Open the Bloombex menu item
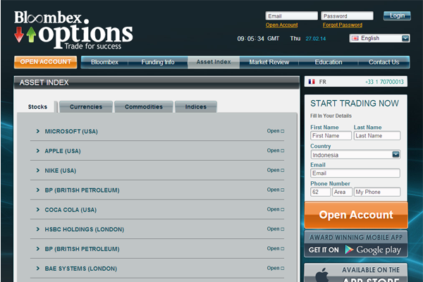 (104, 62)
